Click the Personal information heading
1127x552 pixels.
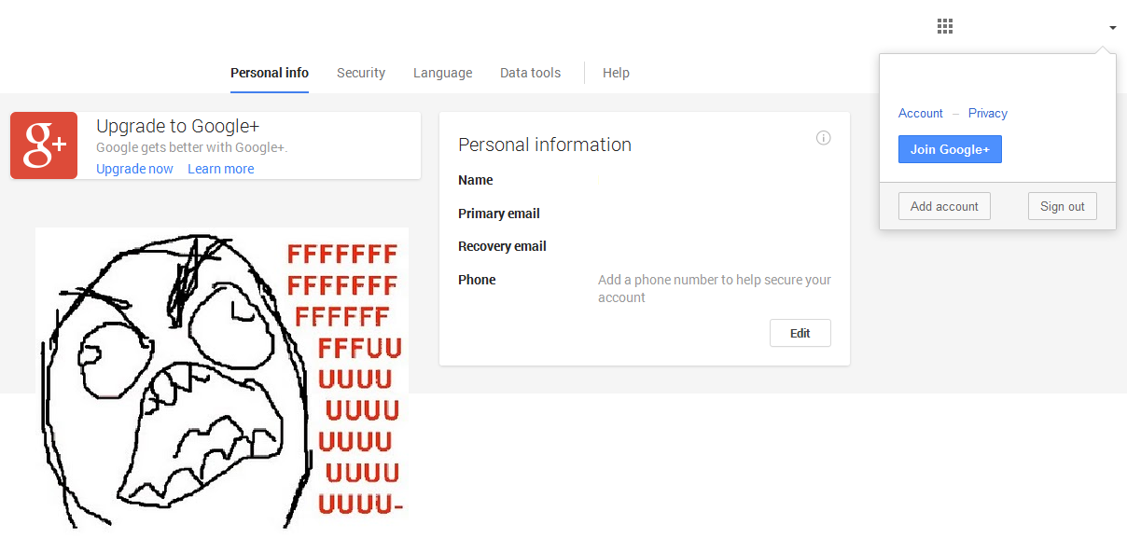tap(545, 145)
